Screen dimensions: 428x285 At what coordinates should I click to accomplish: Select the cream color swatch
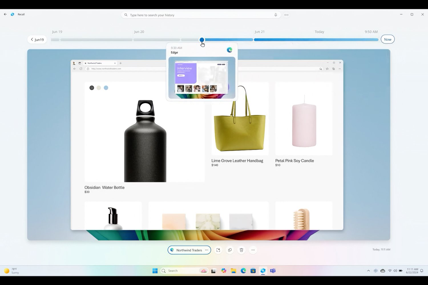coord(99,88)
